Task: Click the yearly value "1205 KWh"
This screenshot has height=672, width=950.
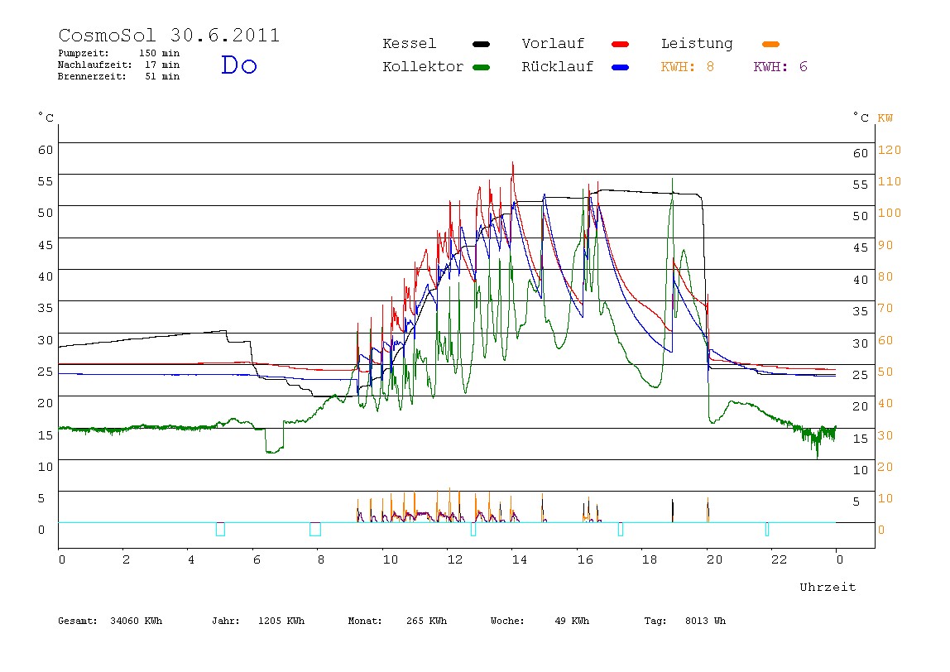Action: pos(281,621)
